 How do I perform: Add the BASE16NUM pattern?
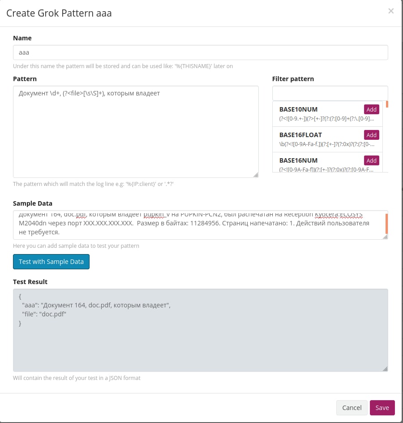tap(371, 160)
